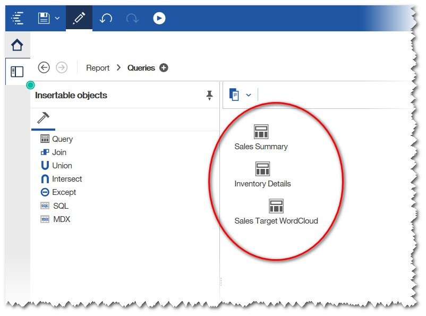
Task: Select the SQL insertable object label
Action: pyautogui.click(x=61, y=206)
